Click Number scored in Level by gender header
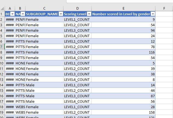The image size is (173, 118). [123, 14]
